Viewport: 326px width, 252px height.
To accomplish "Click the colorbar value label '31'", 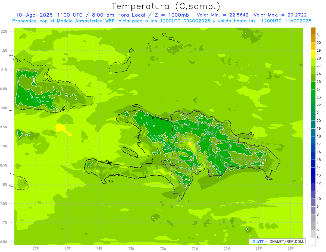I will coord(319,35).
